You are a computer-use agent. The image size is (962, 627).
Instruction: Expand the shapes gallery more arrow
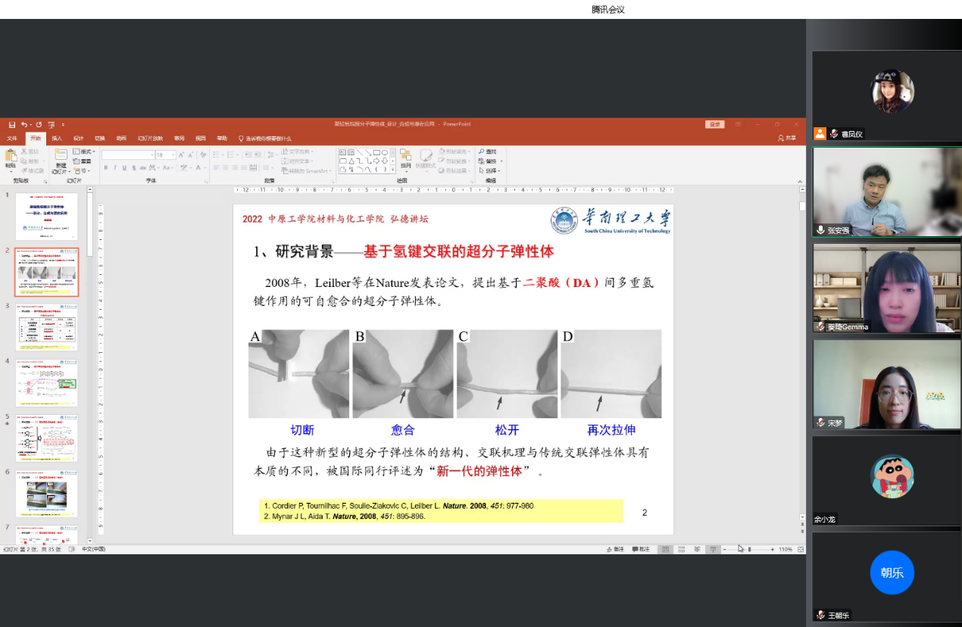point(394,170)
